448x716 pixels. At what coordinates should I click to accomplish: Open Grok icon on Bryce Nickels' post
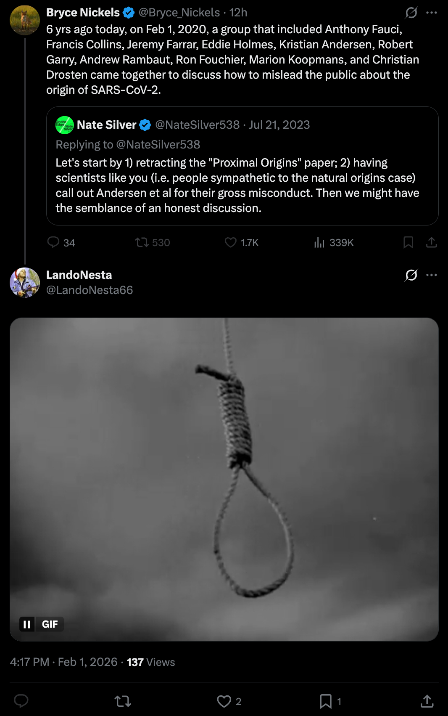pyautogui.click(x=411, y=13)
